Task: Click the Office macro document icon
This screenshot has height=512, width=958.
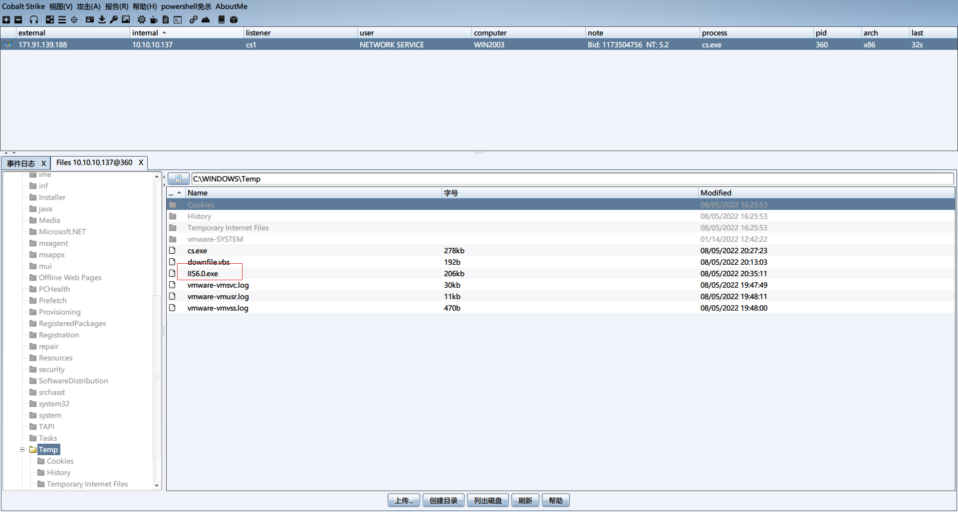Action: [x=166, y=20]
